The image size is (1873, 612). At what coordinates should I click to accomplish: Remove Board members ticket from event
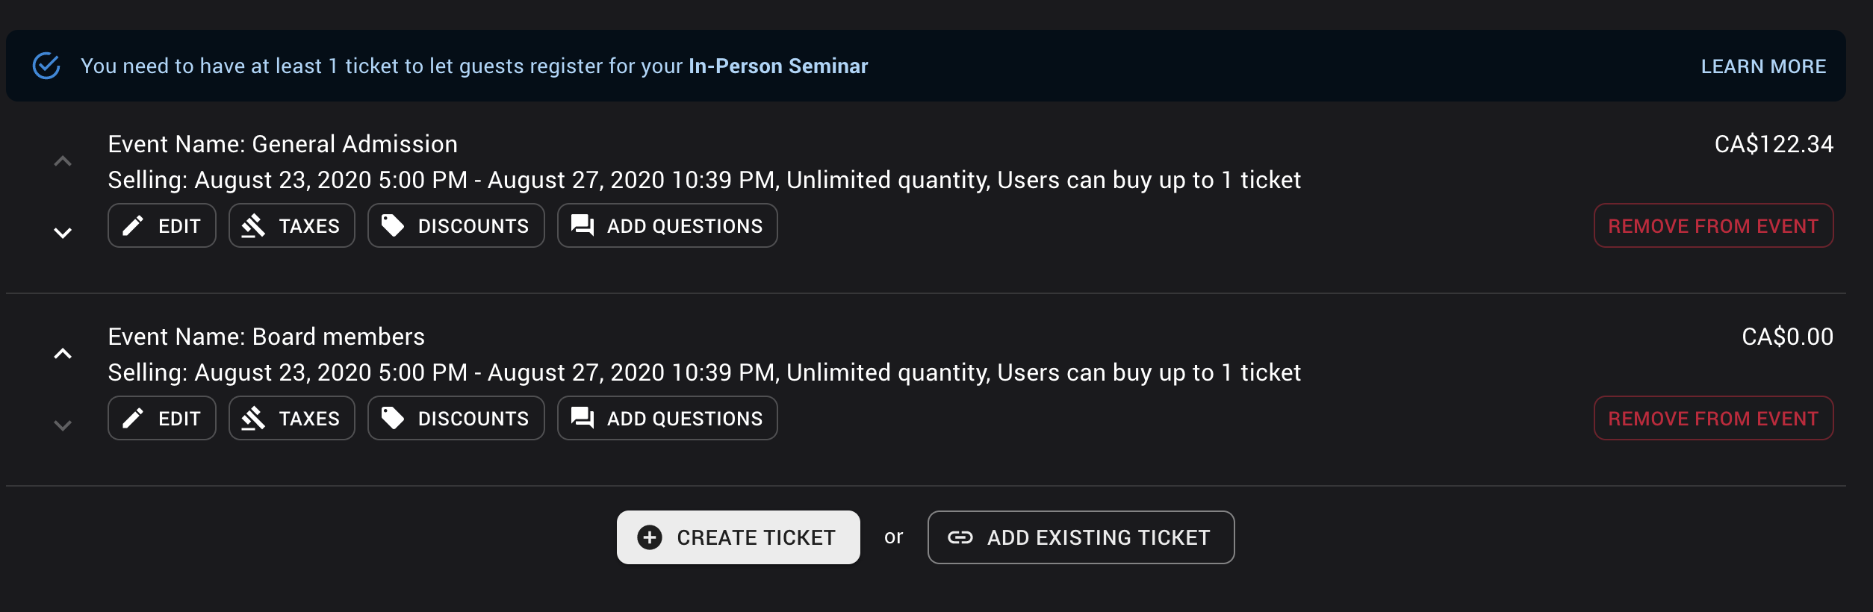(x=1713, y=418)
